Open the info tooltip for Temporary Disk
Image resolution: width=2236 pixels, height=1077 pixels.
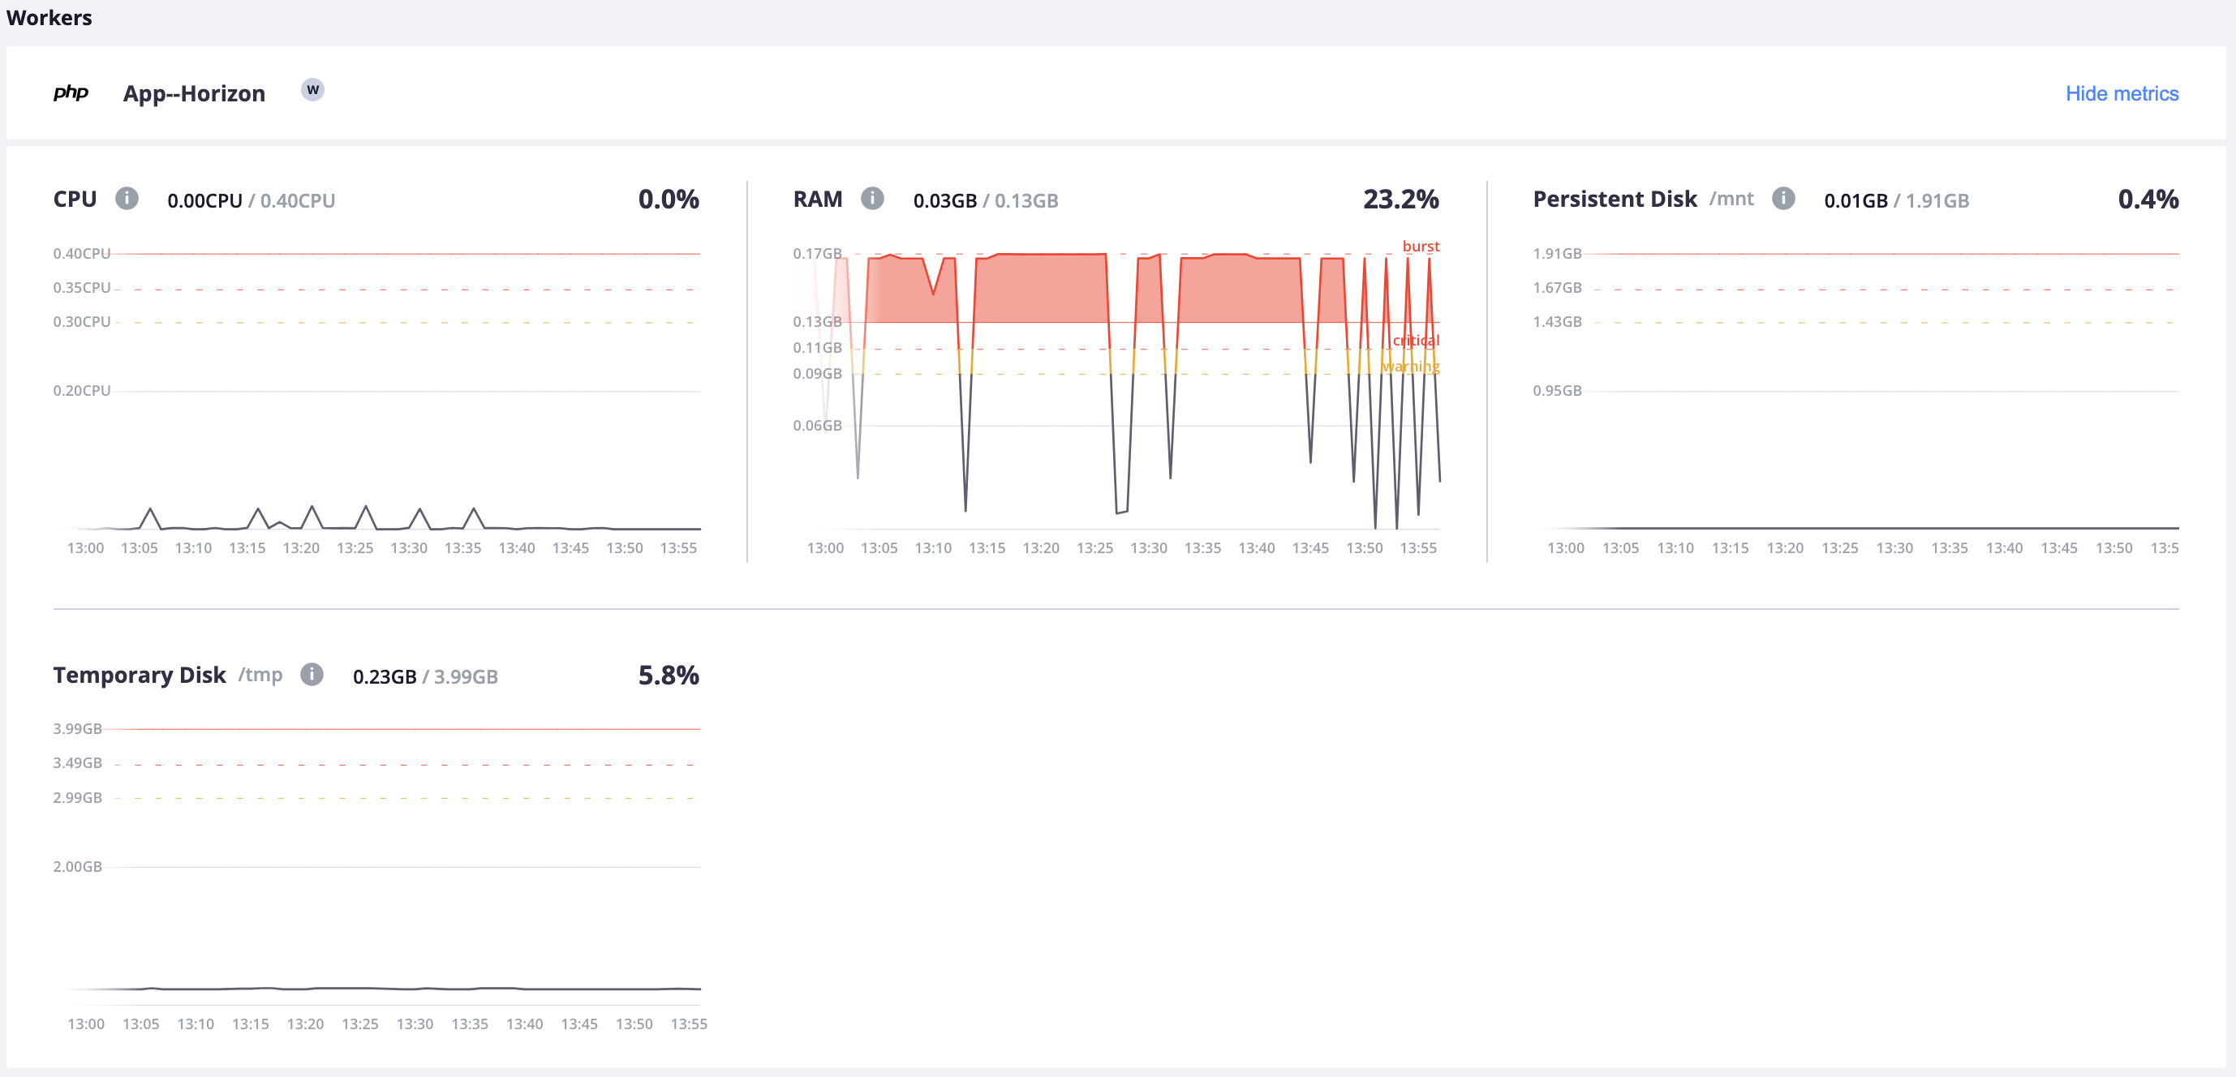pos(311,674)
